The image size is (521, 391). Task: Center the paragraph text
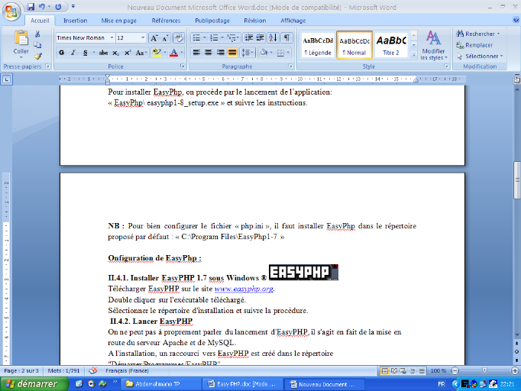(209, 53)
